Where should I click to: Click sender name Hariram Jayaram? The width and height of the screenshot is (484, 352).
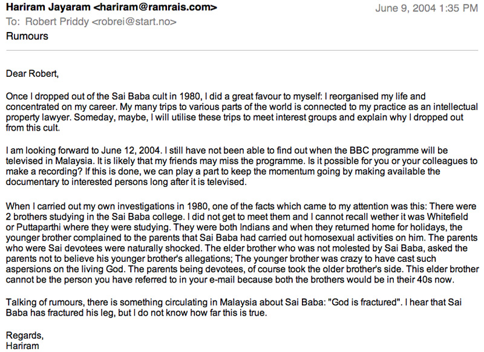42,8
